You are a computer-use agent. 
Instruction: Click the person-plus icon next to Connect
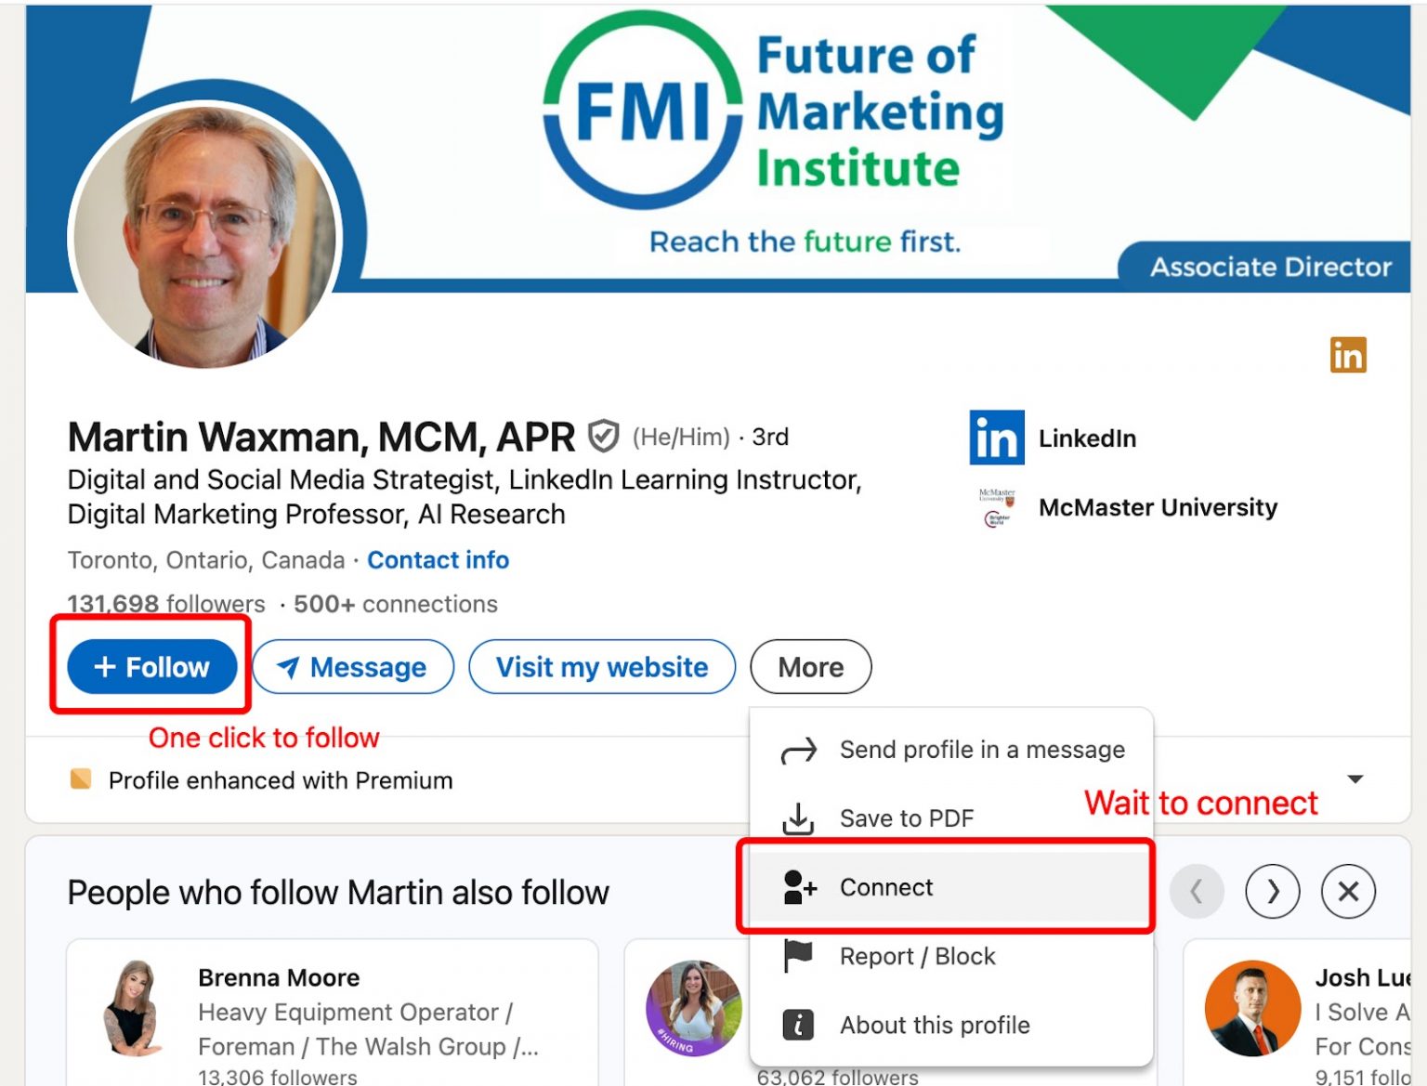coord(796,888)
